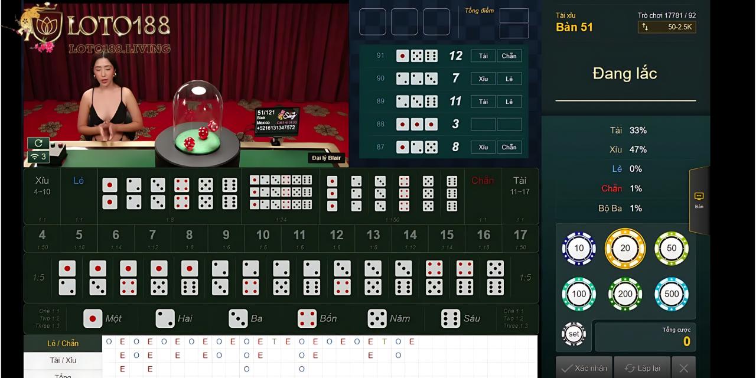Pick the 200 betting chip
This screenshot has width=756, height=378.
tap(625, 294)
